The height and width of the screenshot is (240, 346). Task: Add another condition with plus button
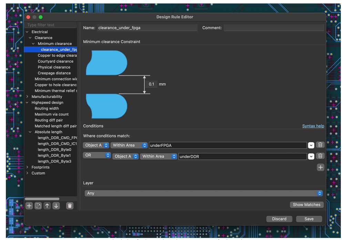[x=320, y=167]
